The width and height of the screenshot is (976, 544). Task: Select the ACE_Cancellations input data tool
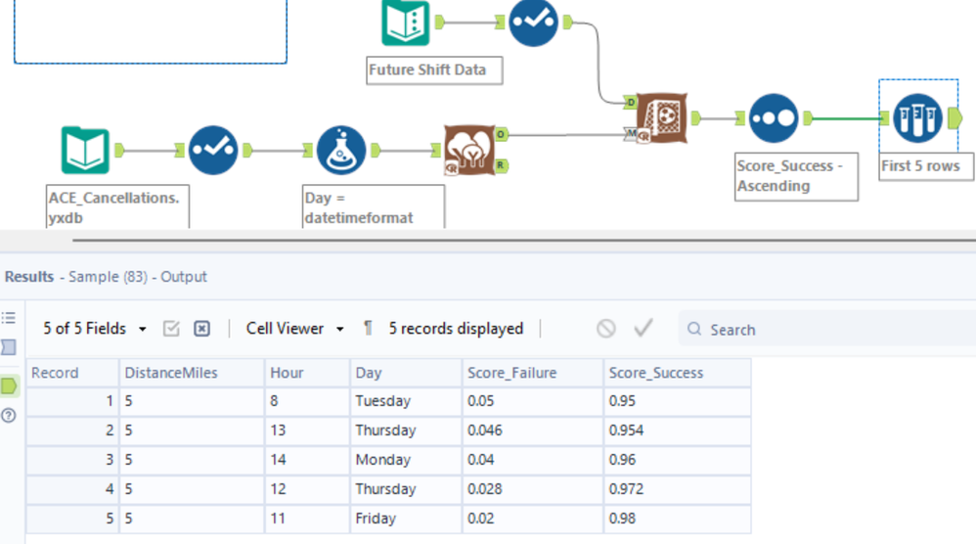tap(86, 151)
